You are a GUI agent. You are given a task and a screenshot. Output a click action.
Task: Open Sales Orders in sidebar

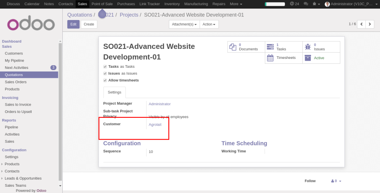click(x=16, y=82)
